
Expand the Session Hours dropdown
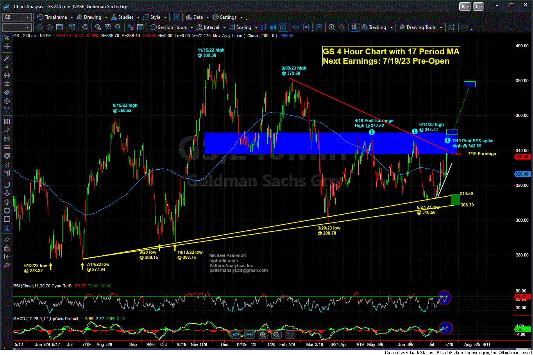coord(191,27)
